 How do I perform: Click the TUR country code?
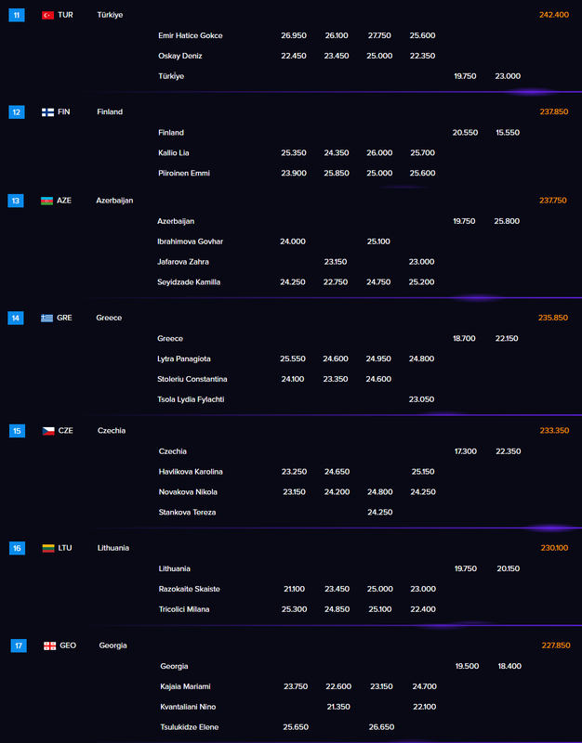click(x=65, y=15)
